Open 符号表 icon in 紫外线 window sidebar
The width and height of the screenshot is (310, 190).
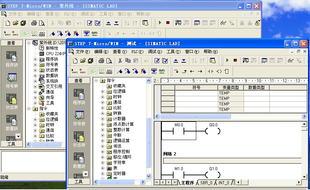click(12, 80)
